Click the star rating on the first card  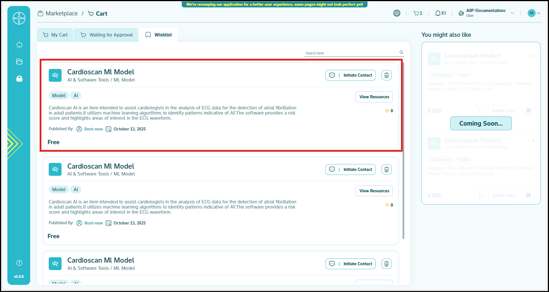[x=387, y=111]
